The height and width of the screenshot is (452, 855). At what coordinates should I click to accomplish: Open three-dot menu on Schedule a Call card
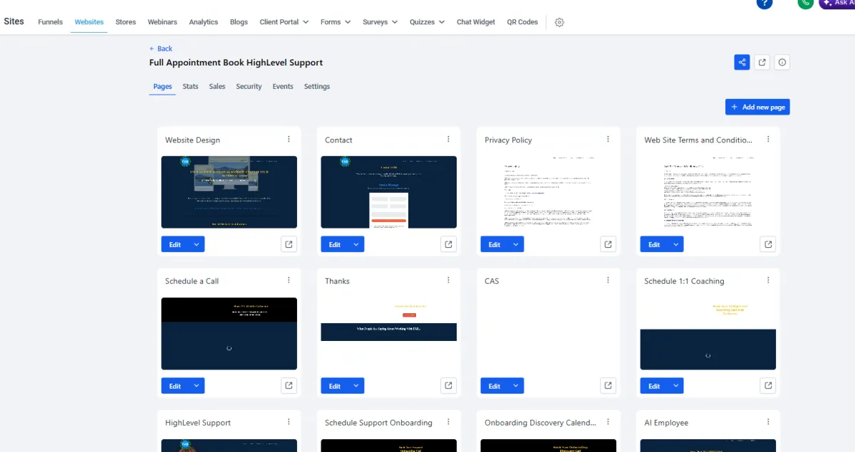[x=289, y=280]
